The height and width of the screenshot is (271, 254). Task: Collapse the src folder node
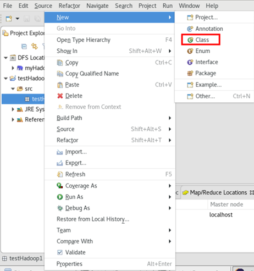[x=13, y=89]
